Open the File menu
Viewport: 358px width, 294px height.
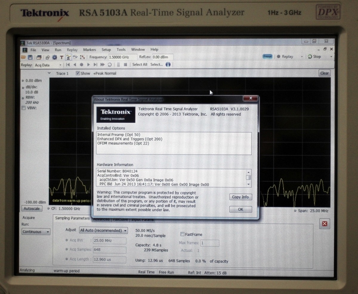click(x=33, y=50)
